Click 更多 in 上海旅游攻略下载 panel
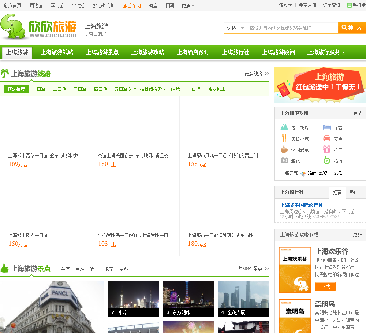The height and width of the screenshot is (333, 366). 357,234
